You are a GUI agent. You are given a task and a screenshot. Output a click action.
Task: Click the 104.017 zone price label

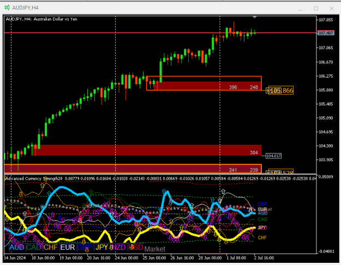[x=273, y=156]
